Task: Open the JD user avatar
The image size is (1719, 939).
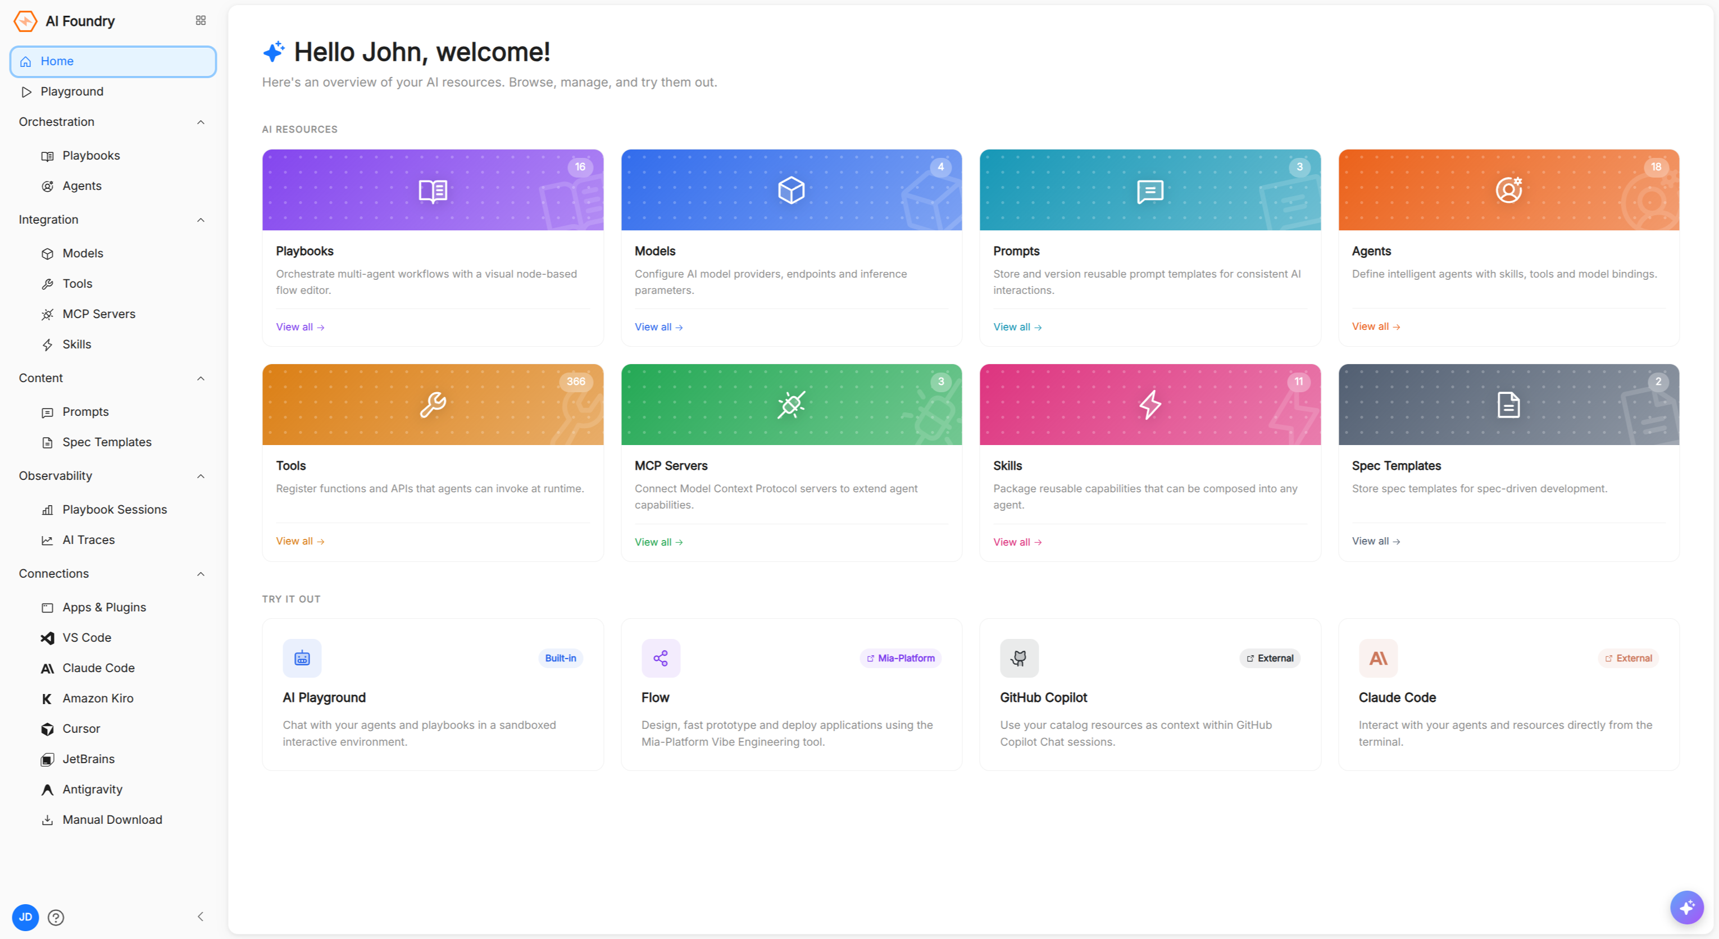Action: pos(25,917)
